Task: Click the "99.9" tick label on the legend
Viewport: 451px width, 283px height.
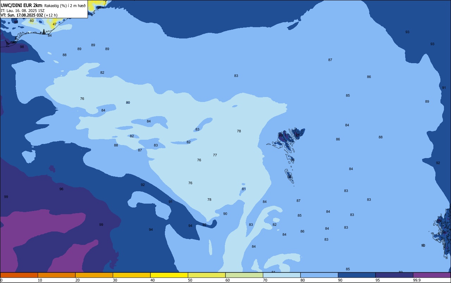Action: [x=417, y=280]
